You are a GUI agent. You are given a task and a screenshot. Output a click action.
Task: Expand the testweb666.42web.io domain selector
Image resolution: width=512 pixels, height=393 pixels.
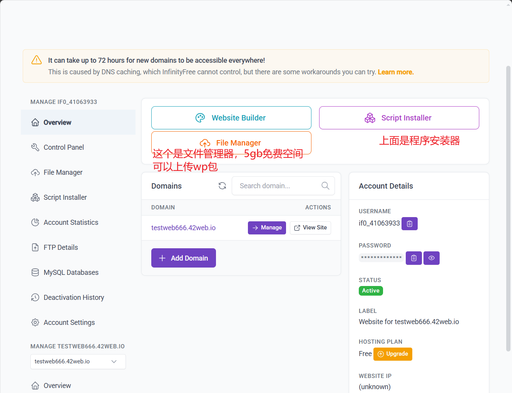[x=78, y=362]
